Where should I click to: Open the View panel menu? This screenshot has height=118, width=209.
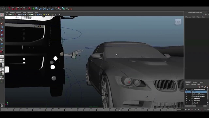tap(7, 12)
